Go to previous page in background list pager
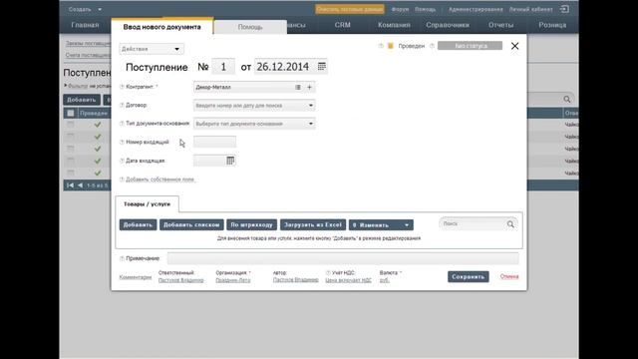Screen dimensions: 638x359 pyautogui.click(x=80, y=185)
